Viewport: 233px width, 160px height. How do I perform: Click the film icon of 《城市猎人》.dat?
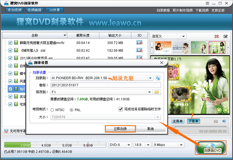(16, 50)
